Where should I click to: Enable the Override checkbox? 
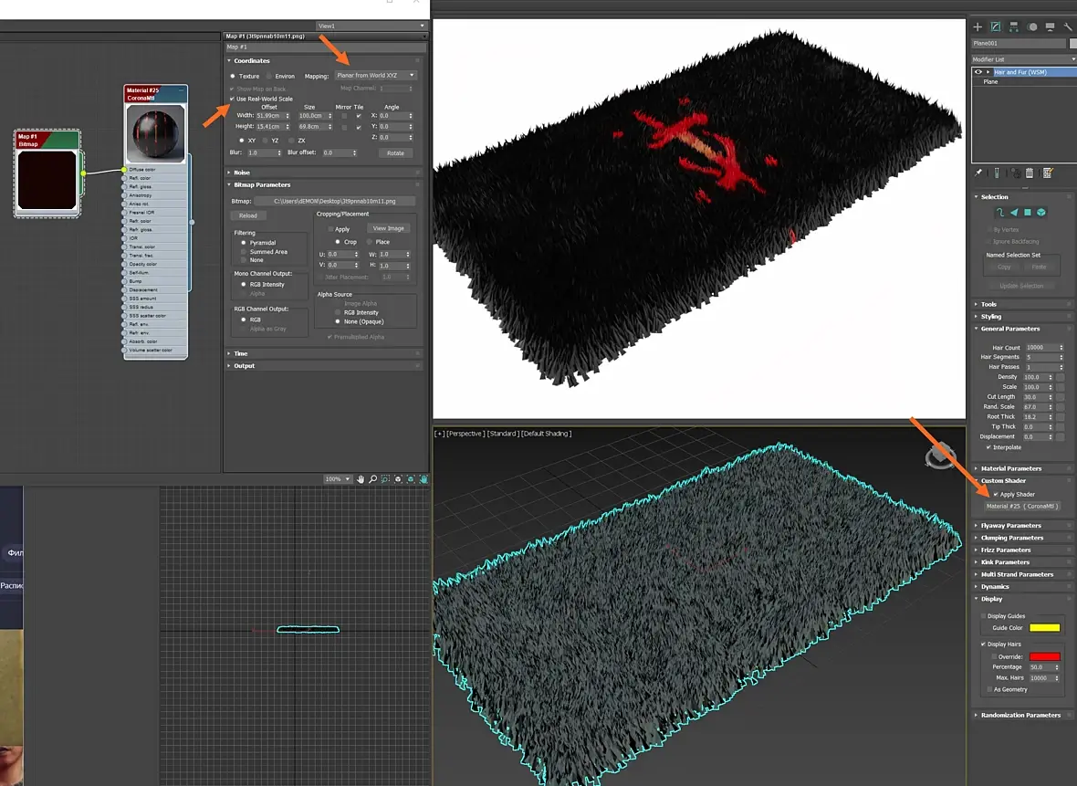click(x=994, y=657)
